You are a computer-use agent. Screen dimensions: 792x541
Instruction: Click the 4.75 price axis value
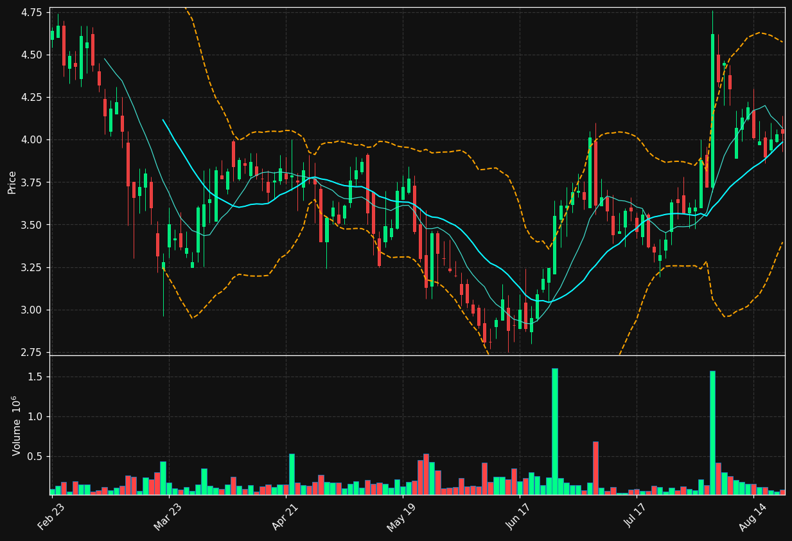[x=33, y=13]
